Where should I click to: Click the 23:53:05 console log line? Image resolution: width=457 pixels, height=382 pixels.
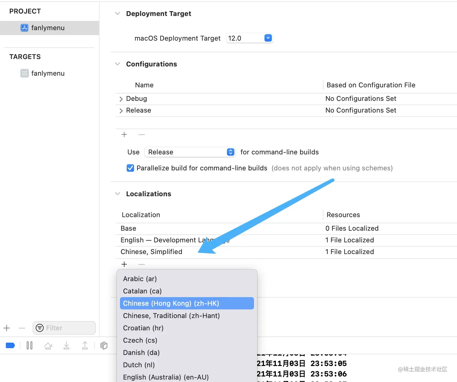pyautogui.click(x=302, y=364)
